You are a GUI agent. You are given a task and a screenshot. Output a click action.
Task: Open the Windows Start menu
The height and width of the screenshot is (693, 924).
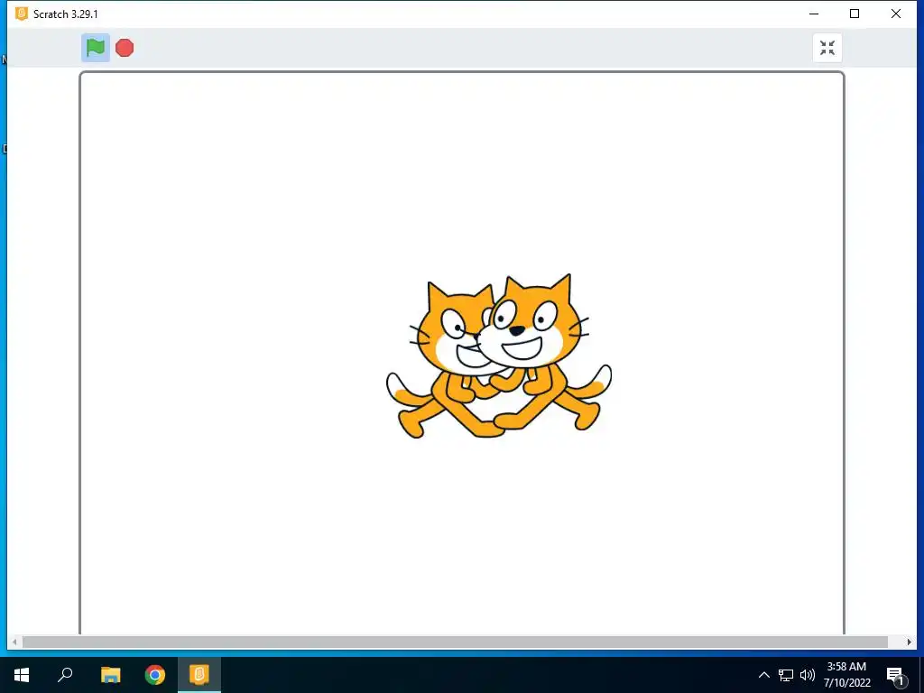22,675
